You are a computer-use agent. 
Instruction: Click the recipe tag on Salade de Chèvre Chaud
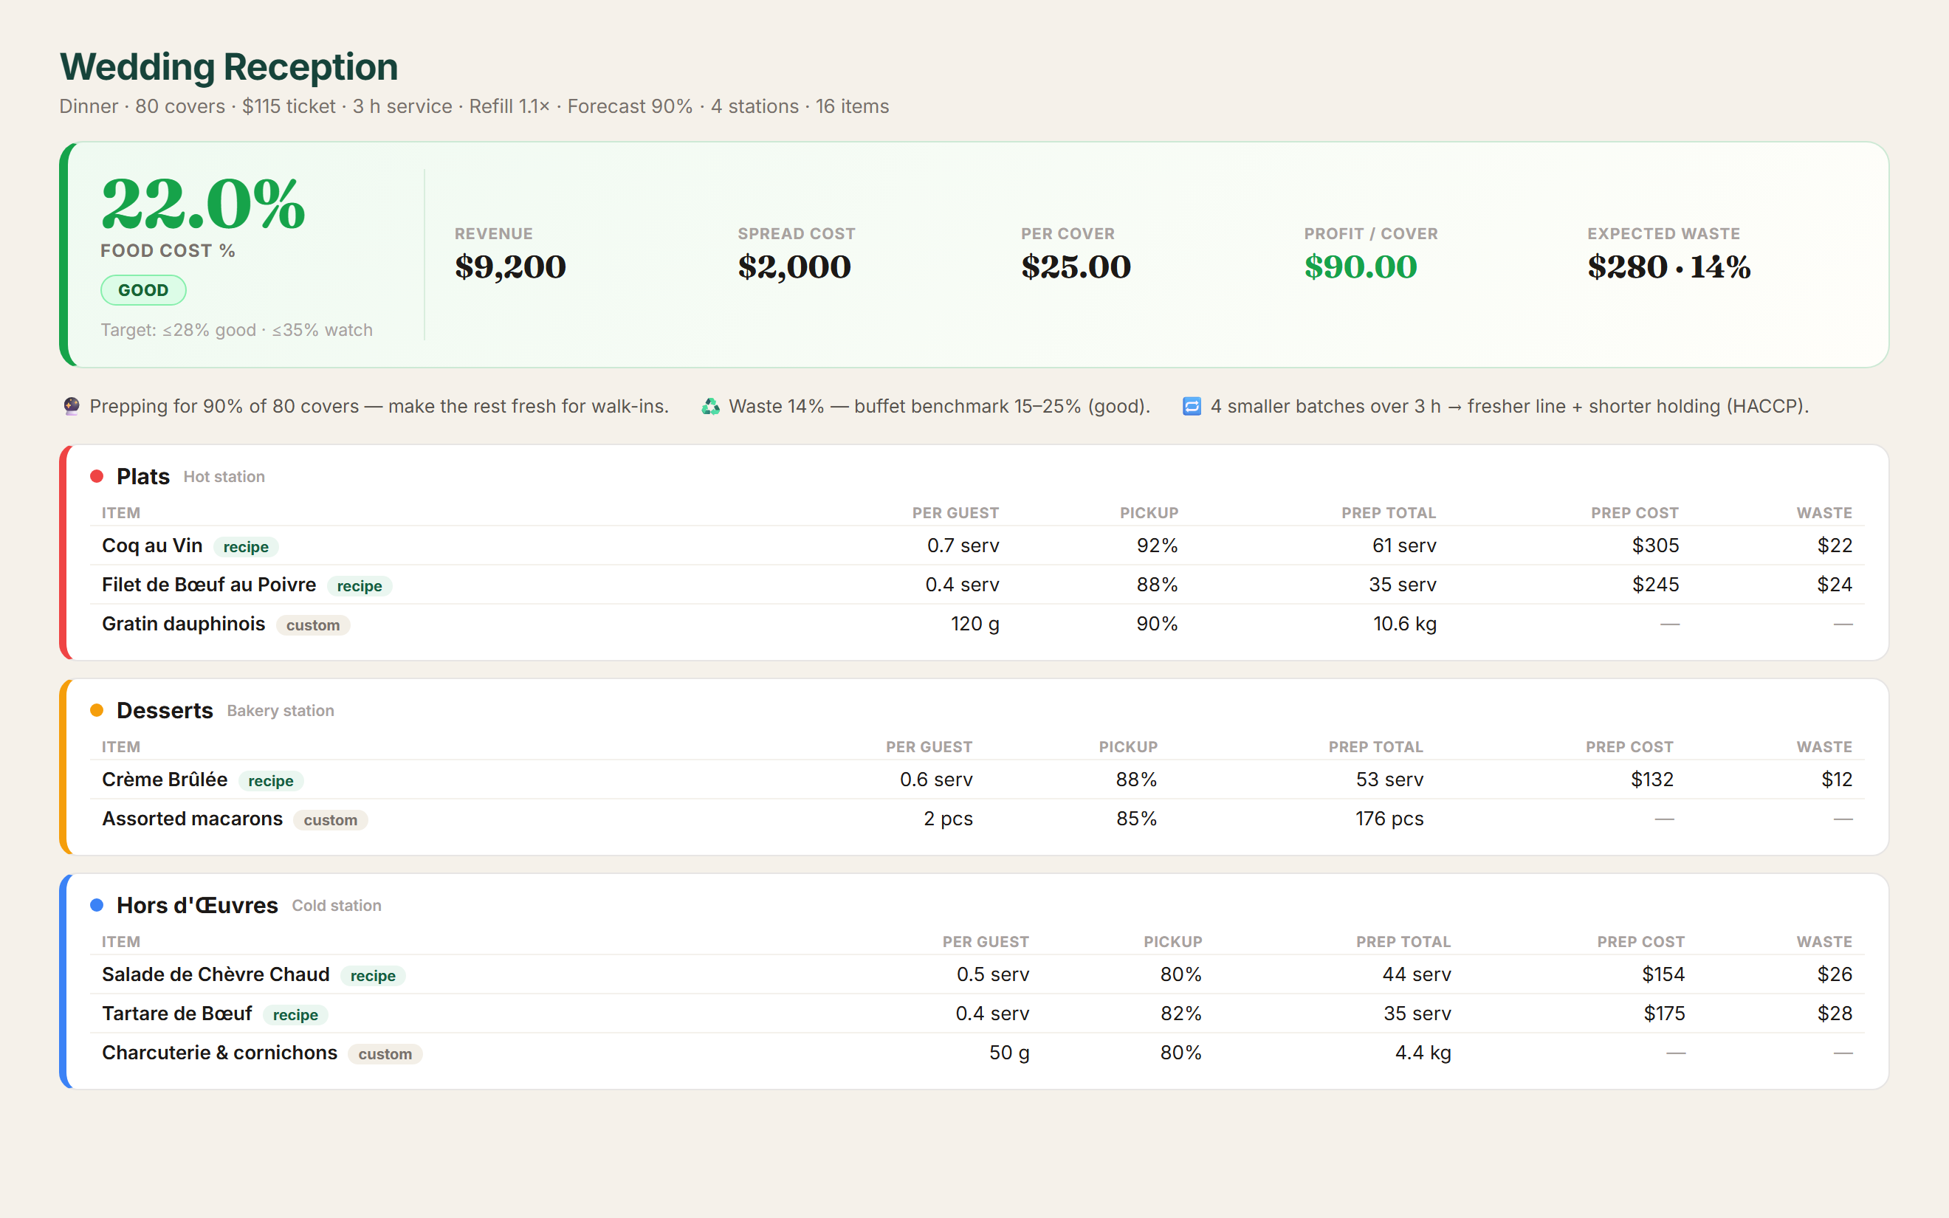point(373,976)
